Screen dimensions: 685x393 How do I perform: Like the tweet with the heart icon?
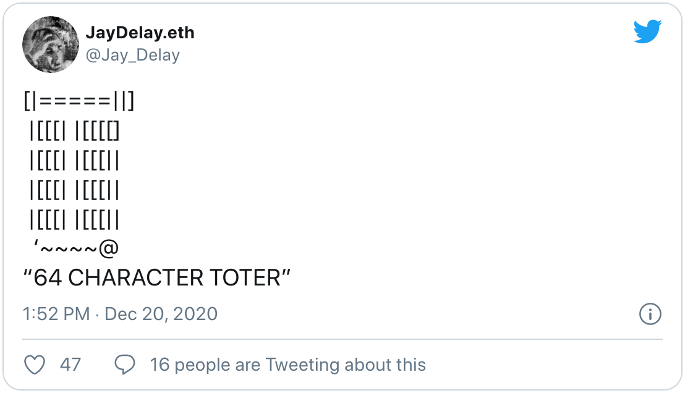pyautogui.click(x=35, y=365)
